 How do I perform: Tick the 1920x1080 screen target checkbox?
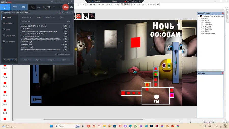pyautogui.click(x=2, y=12)
